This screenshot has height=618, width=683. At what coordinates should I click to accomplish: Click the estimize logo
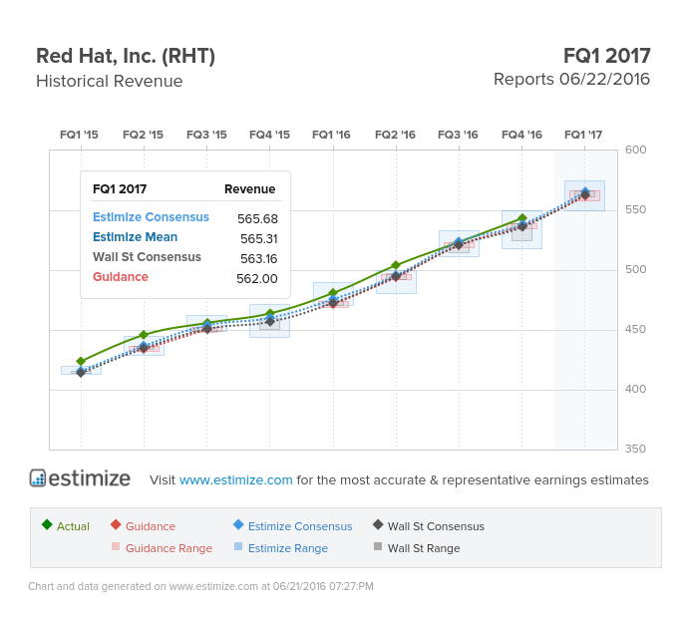[80, 478]
